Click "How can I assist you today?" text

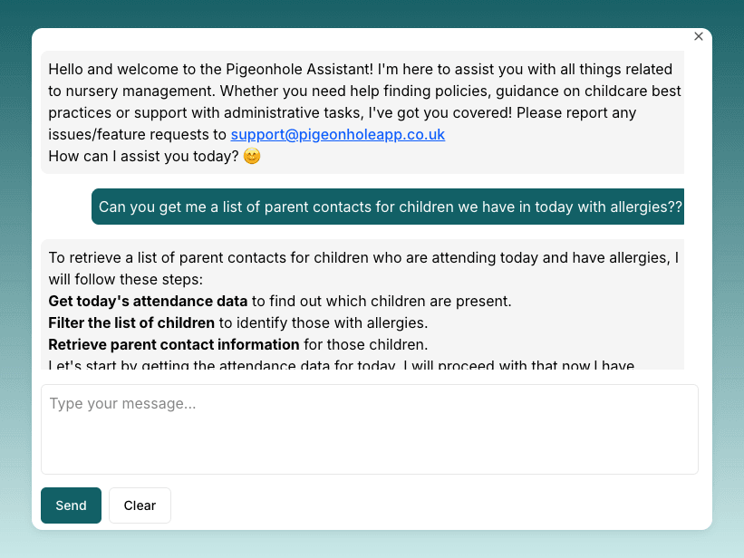tap(143, 156)
